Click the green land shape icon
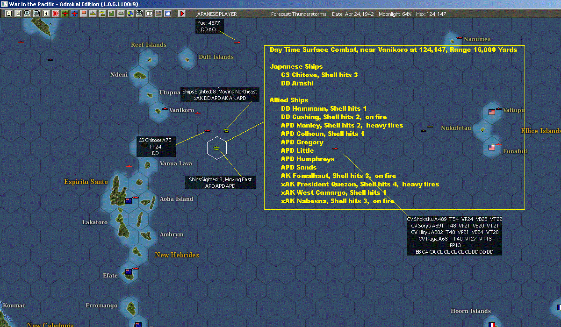Screen dimensions: 561x327 point(111,14)
